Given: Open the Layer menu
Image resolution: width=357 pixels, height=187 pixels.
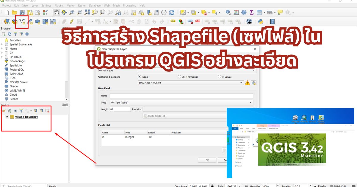Looking at the screenshot, I should click(35, 5).
